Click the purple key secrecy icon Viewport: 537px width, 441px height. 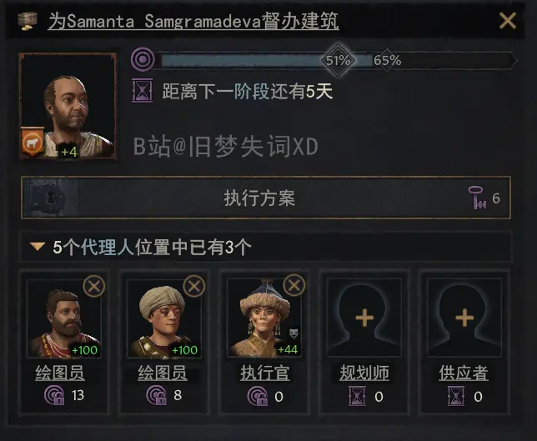(x=477, y=198)
